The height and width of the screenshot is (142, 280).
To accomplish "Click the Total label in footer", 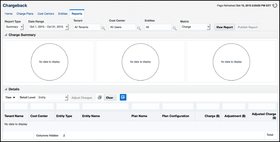I will pos(270,135).
